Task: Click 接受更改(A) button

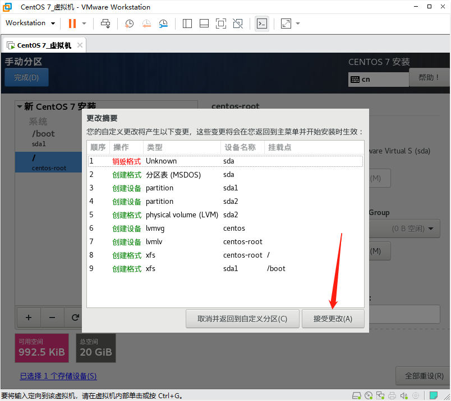Action: point(333,319)
